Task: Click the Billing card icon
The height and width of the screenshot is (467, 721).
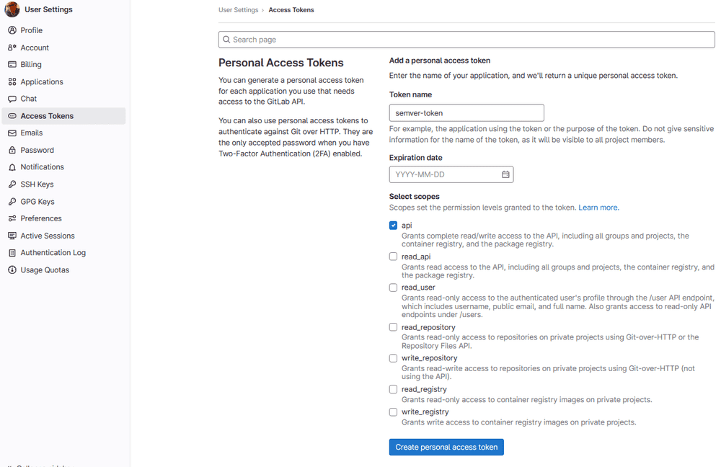Action: tap(12, 65)
